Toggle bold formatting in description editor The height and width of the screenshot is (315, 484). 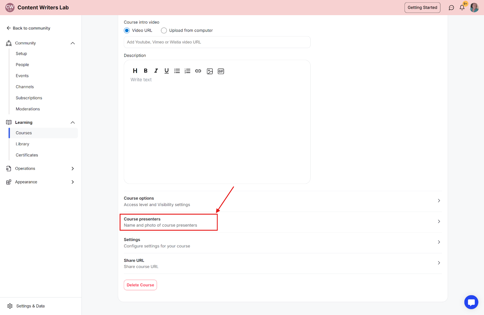(x=146, y=71)
